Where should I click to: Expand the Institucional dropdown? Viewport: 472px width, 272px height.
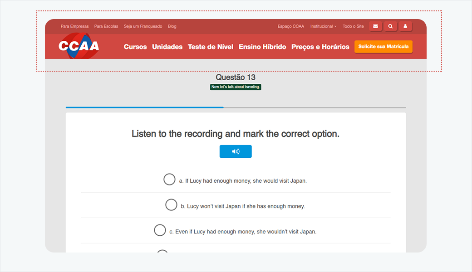(x=323, y=26)
